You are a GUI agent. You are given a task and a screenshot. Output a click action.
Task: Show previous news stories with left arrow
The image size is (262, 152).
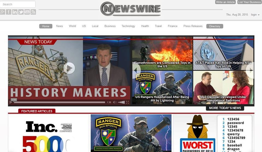point(136,70)
